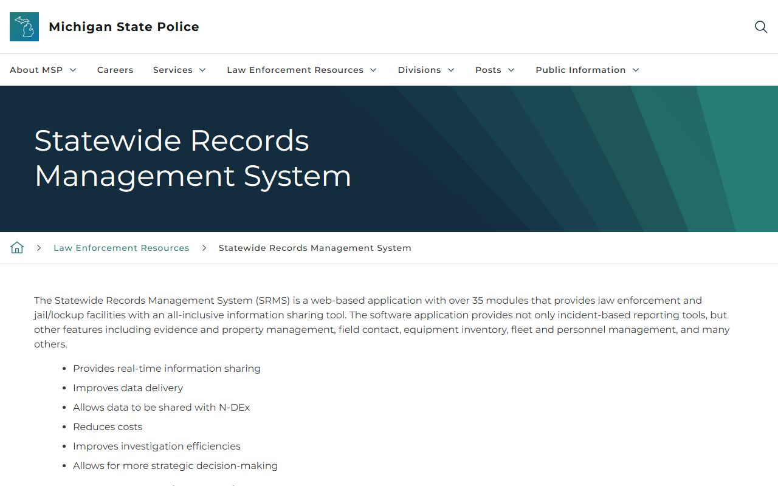
Task: Click bullet 'Allows for more strategic decision-making'
Action: click(x=175, y=465)
